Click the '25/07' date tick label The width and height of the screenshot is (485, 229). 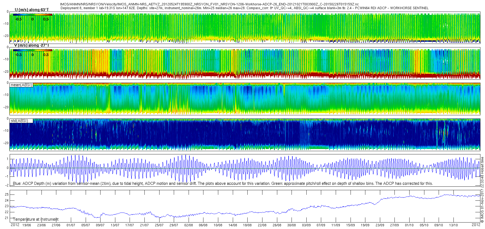pos(159,225)
